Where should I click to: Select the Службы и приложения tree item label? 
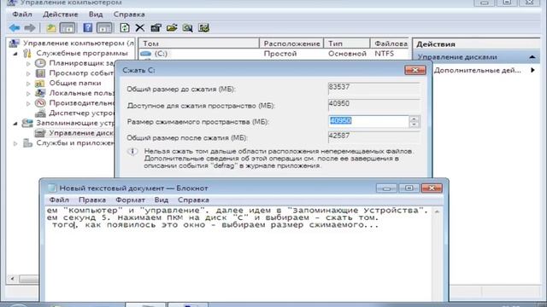pyautogui.click(x=75, y=143)
